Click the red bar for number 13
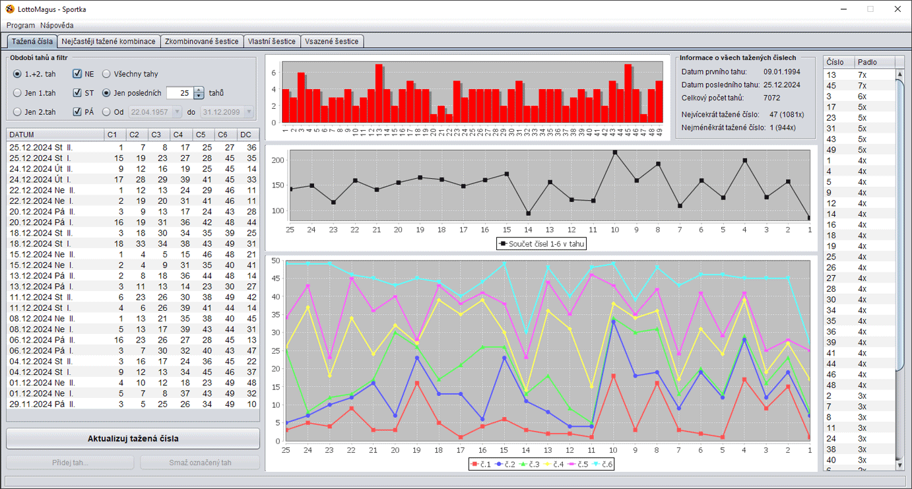Viewport: 912px width, 489px height. point(379,94)
